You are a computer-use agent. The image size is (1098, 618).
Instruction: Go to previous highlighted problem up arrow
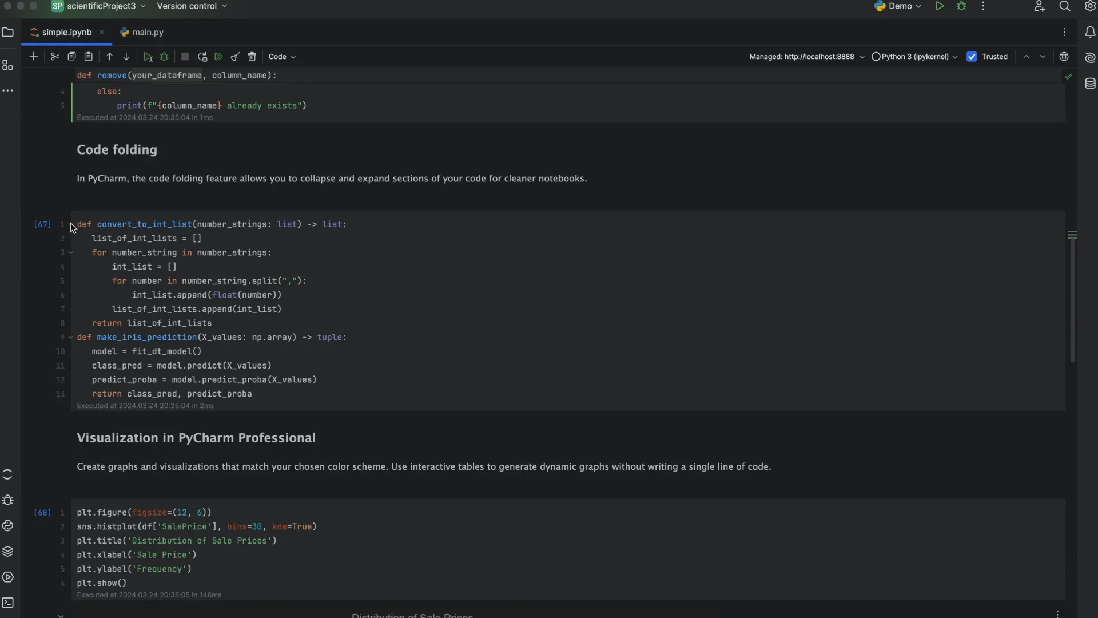point(1026,57)
